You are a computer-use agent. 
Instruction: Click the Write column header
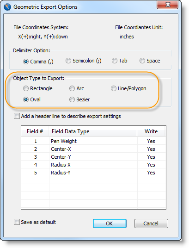[151, 131]
